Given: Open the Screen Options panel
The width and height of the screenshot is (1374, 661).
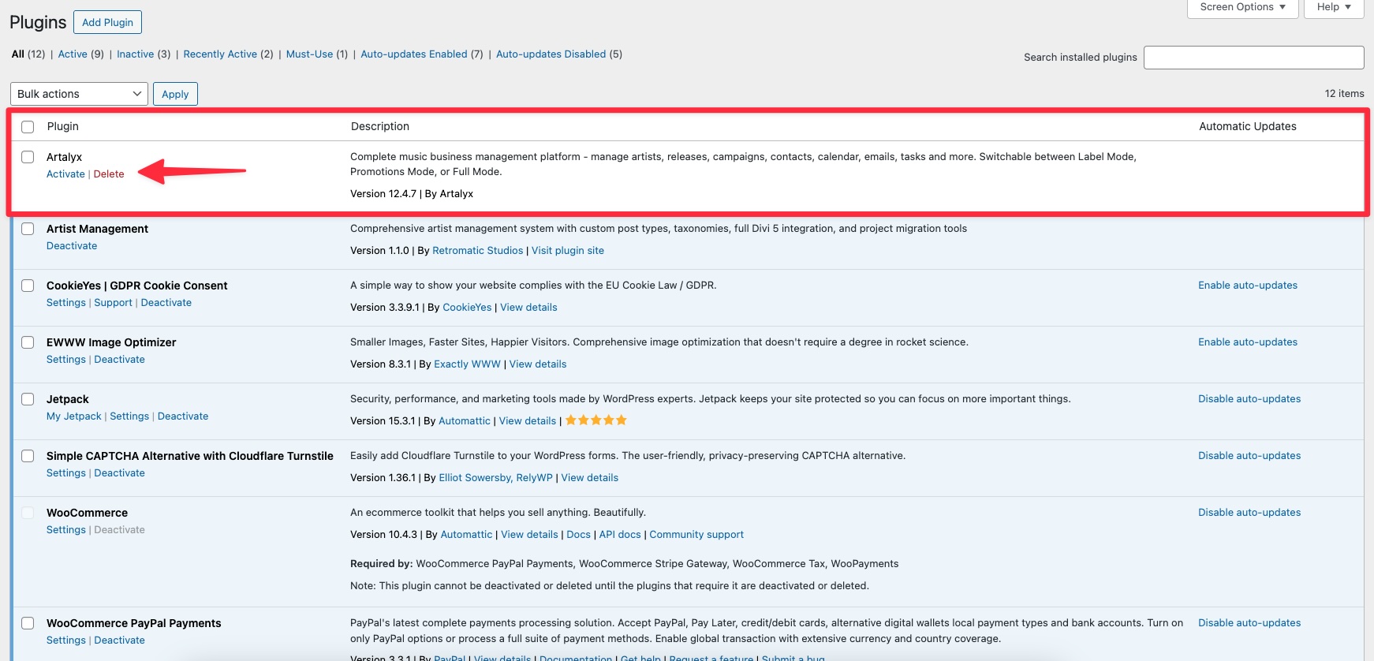Looking at the screenshot, I should [1242, 7].
